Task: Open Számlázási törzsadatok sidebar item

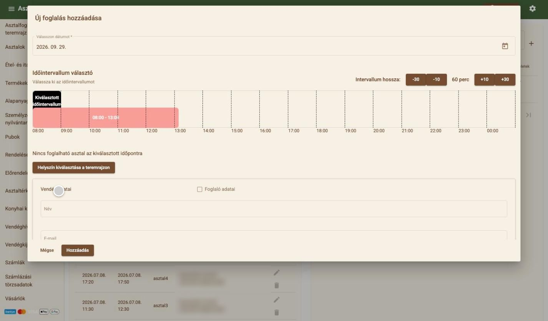Action: [19, 281]
